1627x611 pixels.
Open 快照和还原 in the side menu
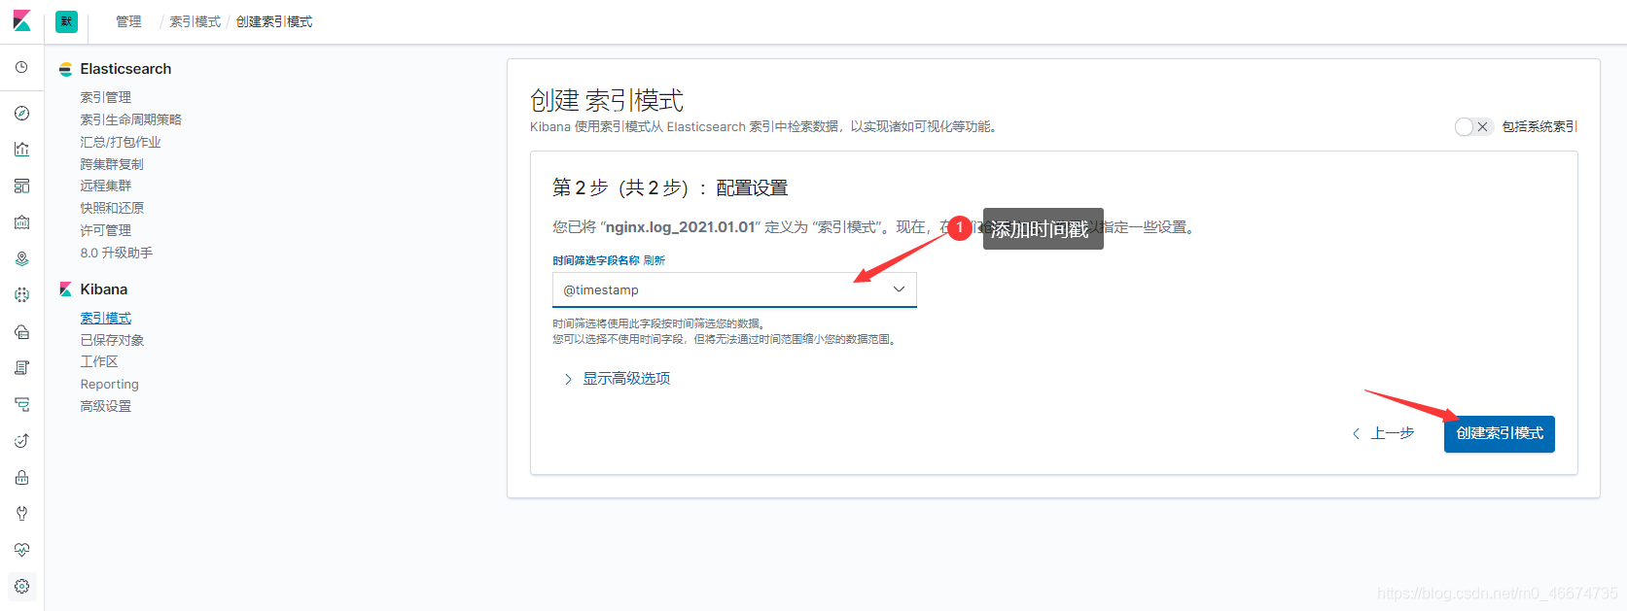point(111,208)
